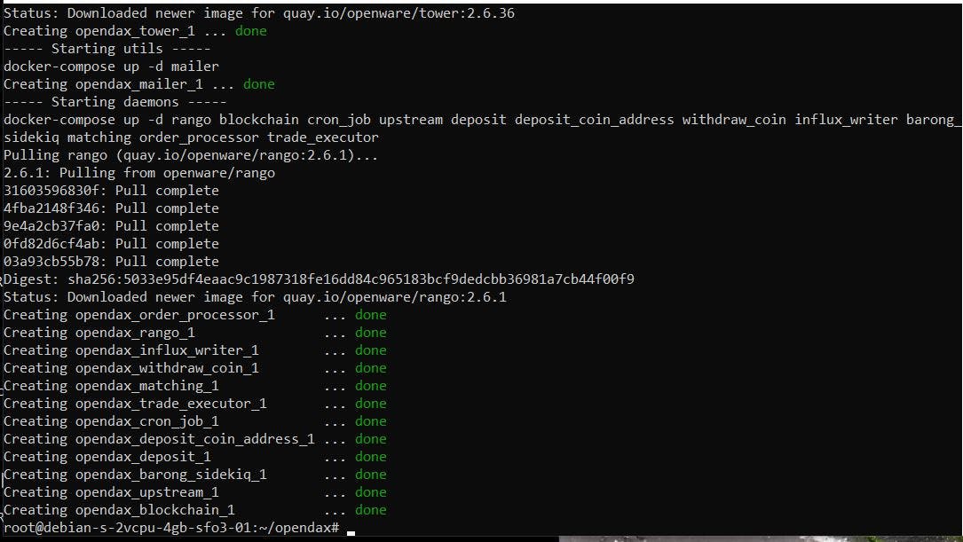The image size is (963, 542).
Task: Click status line for quay.io/openware/tower:2.6.36
Action: tap(258, 13)
